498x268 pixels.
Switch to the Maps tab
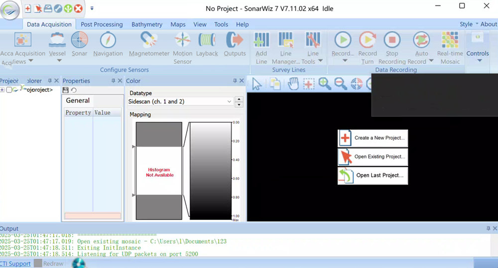pos(178,24)
